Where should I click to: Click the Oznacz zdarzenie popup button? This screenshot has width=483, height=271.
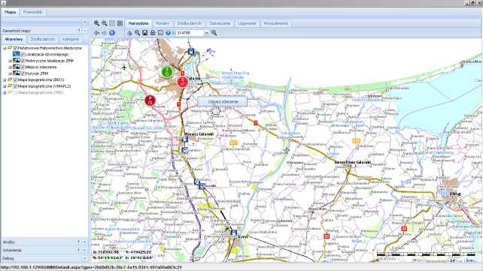pyautogui.click(x=223, y=101)
